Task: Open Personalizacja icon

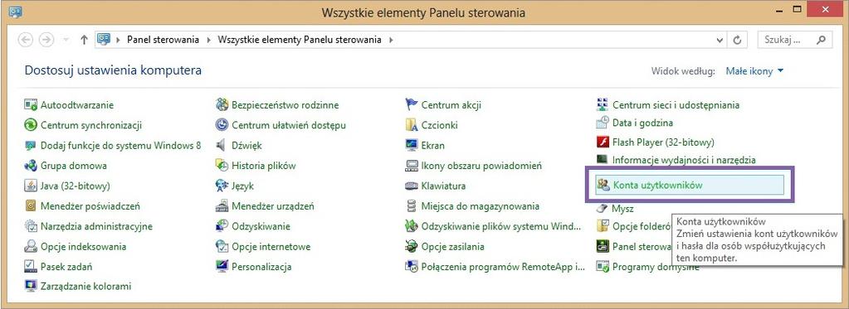Action: click(x=222, y=266)
